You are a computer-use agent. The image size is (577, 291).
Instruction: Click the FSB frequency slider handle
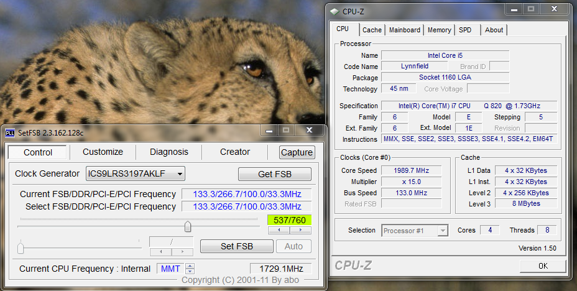[187, 226]
